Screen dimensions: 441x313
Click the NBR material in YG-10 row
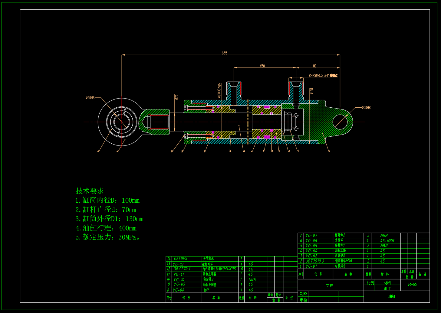(x=252, y=280)
